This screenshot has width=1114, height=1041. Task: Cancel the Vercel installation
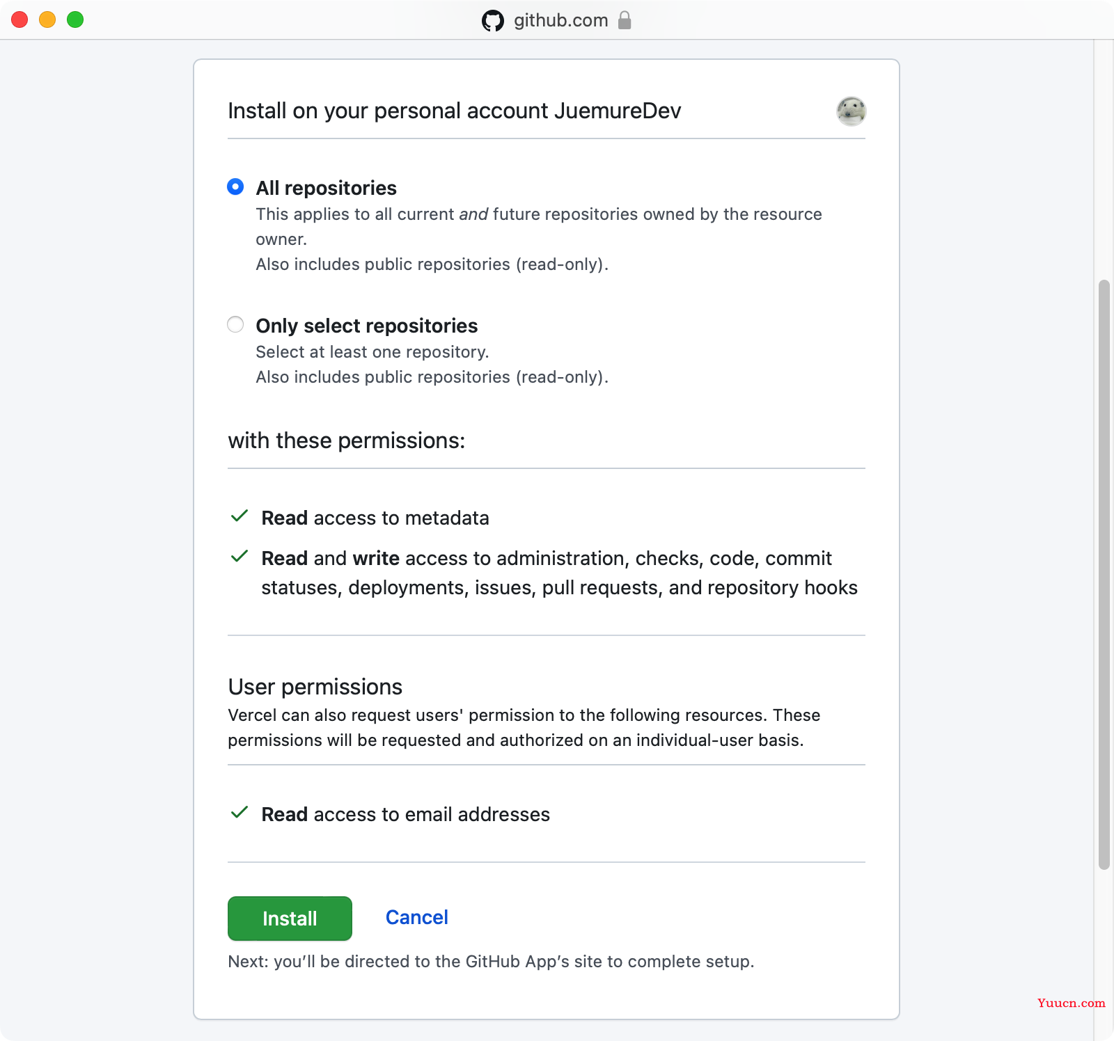(416, 917)
